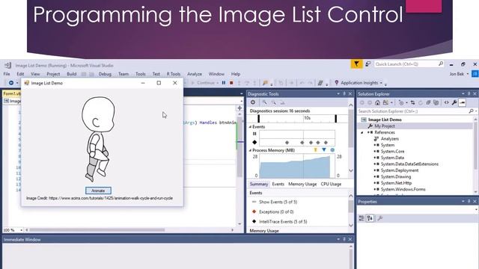This screenshot has width=479, height=269.
Task: Click Property Pages wrench icon in Properties
Action: coord(380,218)
